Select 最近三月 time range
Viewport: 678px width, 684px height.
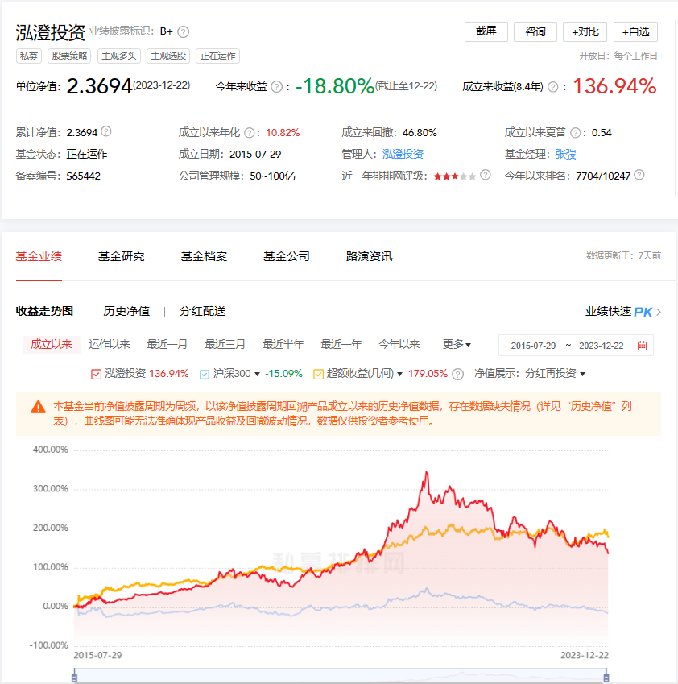click(x=225, y=344)
